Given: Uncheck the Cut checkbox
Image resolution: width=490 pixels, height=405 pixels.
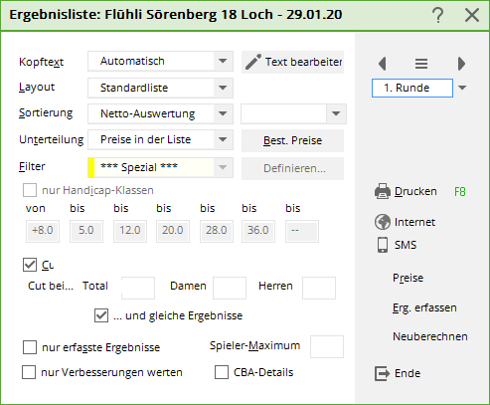Looking at the screenshot, I should point(30,265).
